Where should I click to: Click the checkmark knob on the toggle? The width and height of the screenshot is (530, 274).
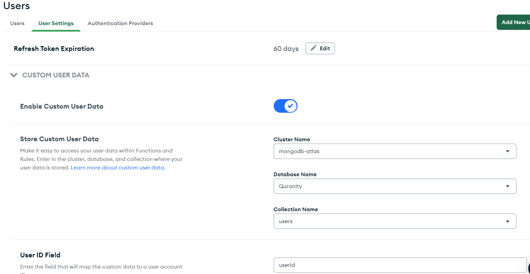tap(290, 106)
